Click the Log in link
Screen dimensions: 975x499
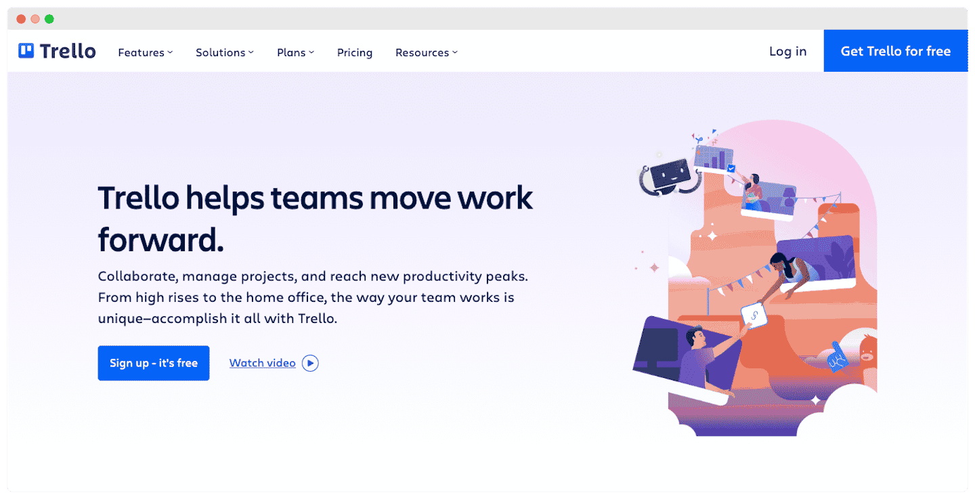788,51
